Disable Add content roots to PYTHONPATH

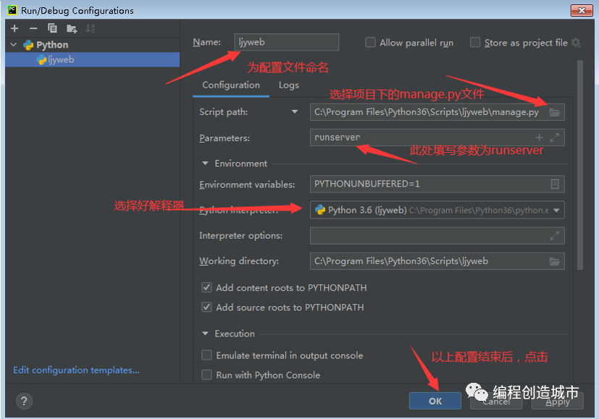pos(206,287)
